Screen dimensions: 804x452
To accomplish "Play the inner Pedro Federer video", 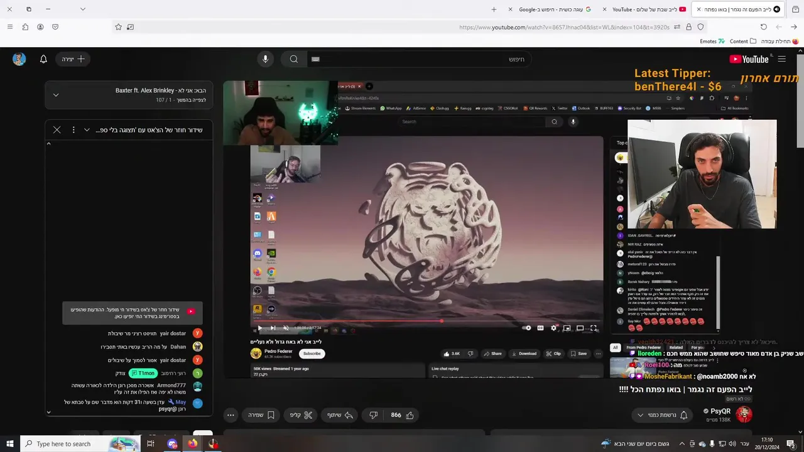I will coord(260,328).
